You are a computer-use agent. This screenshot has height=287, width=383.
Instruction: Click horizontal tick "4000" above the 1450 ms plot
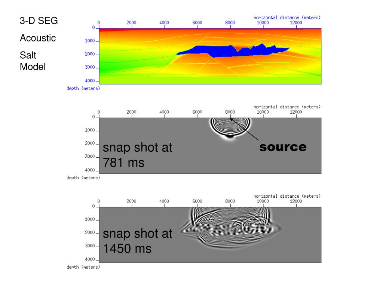(x=164, y=201)
